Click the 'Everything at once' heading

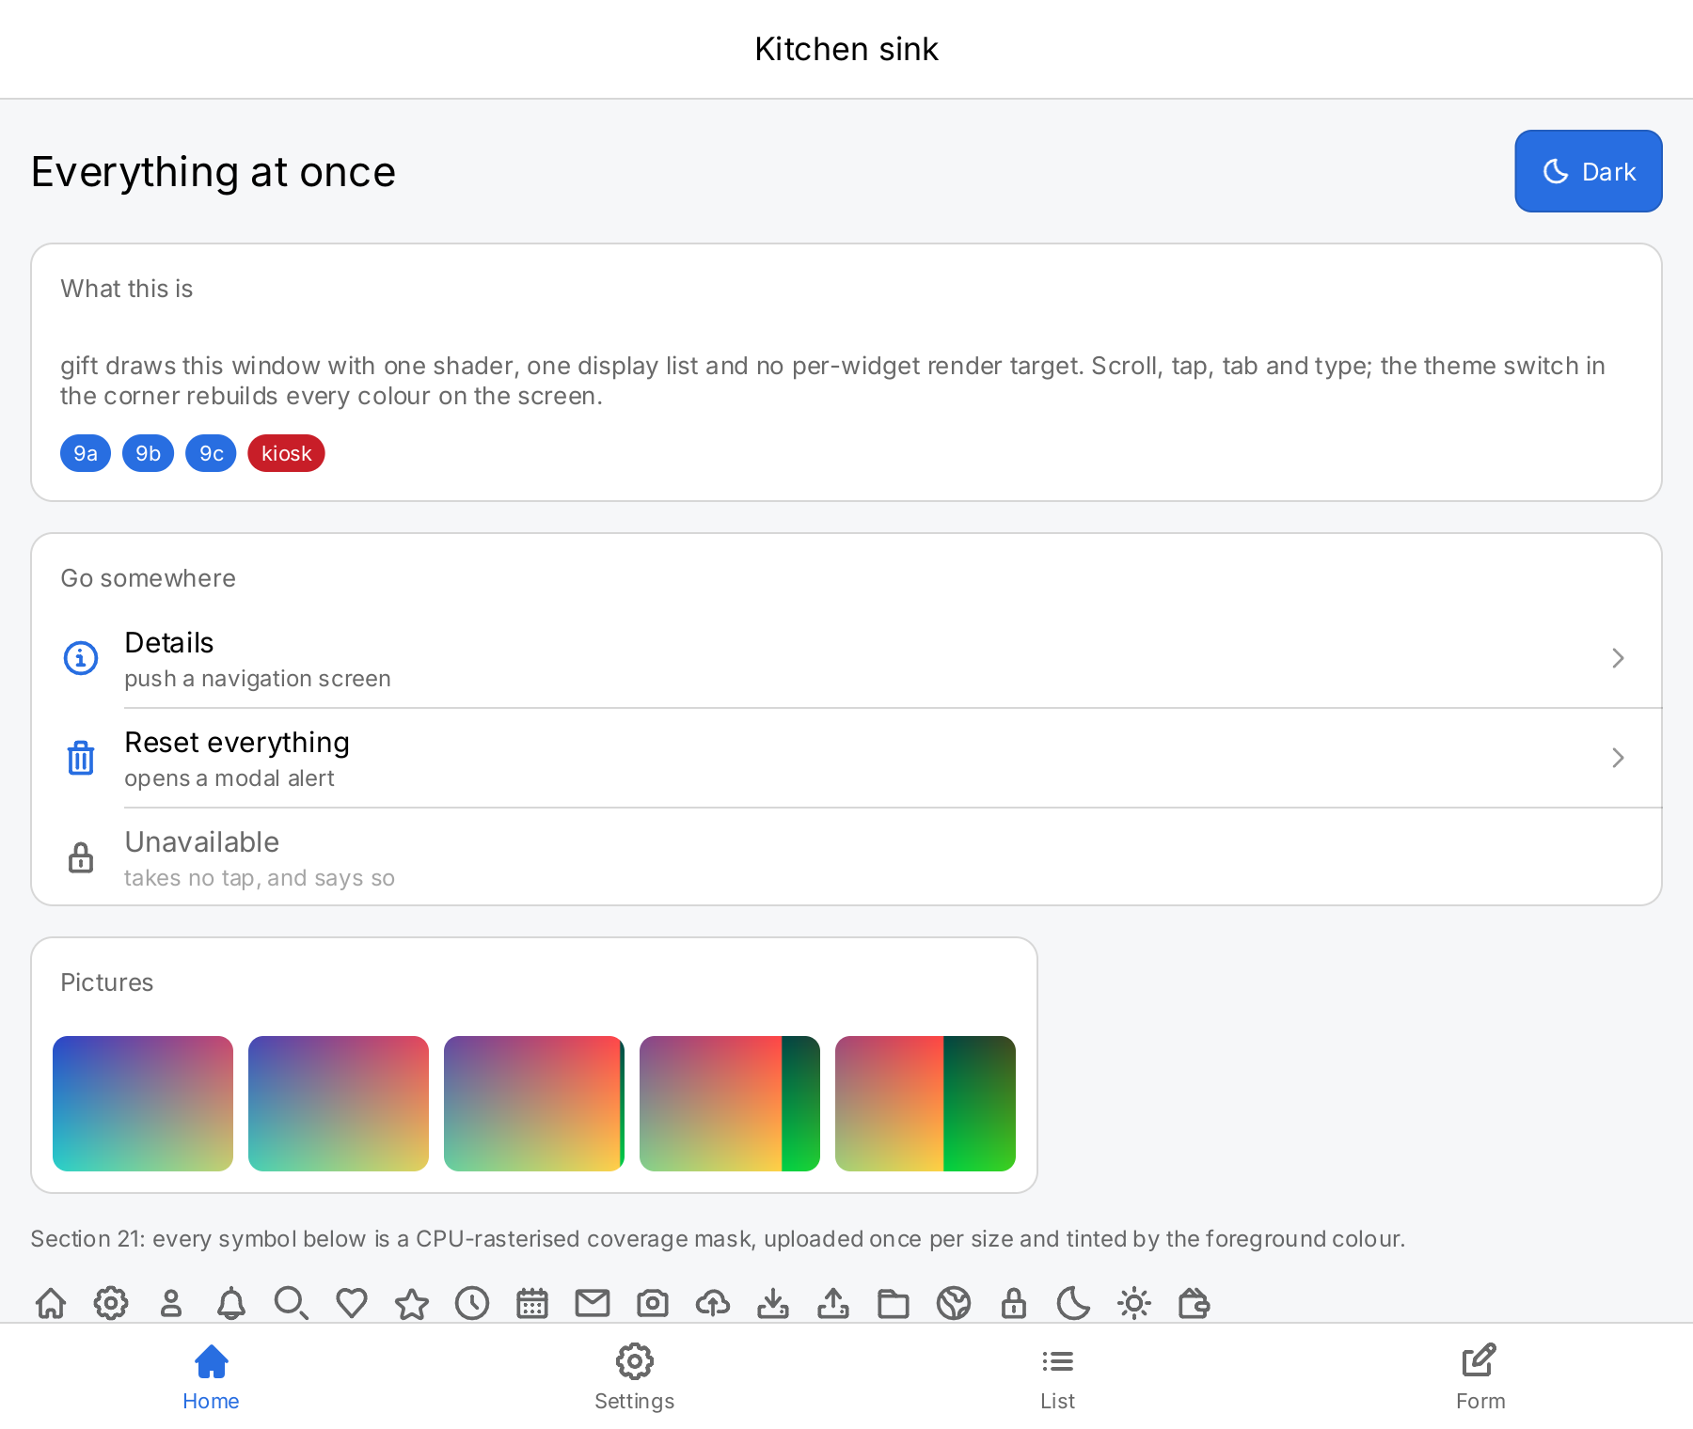coord(214,172)
